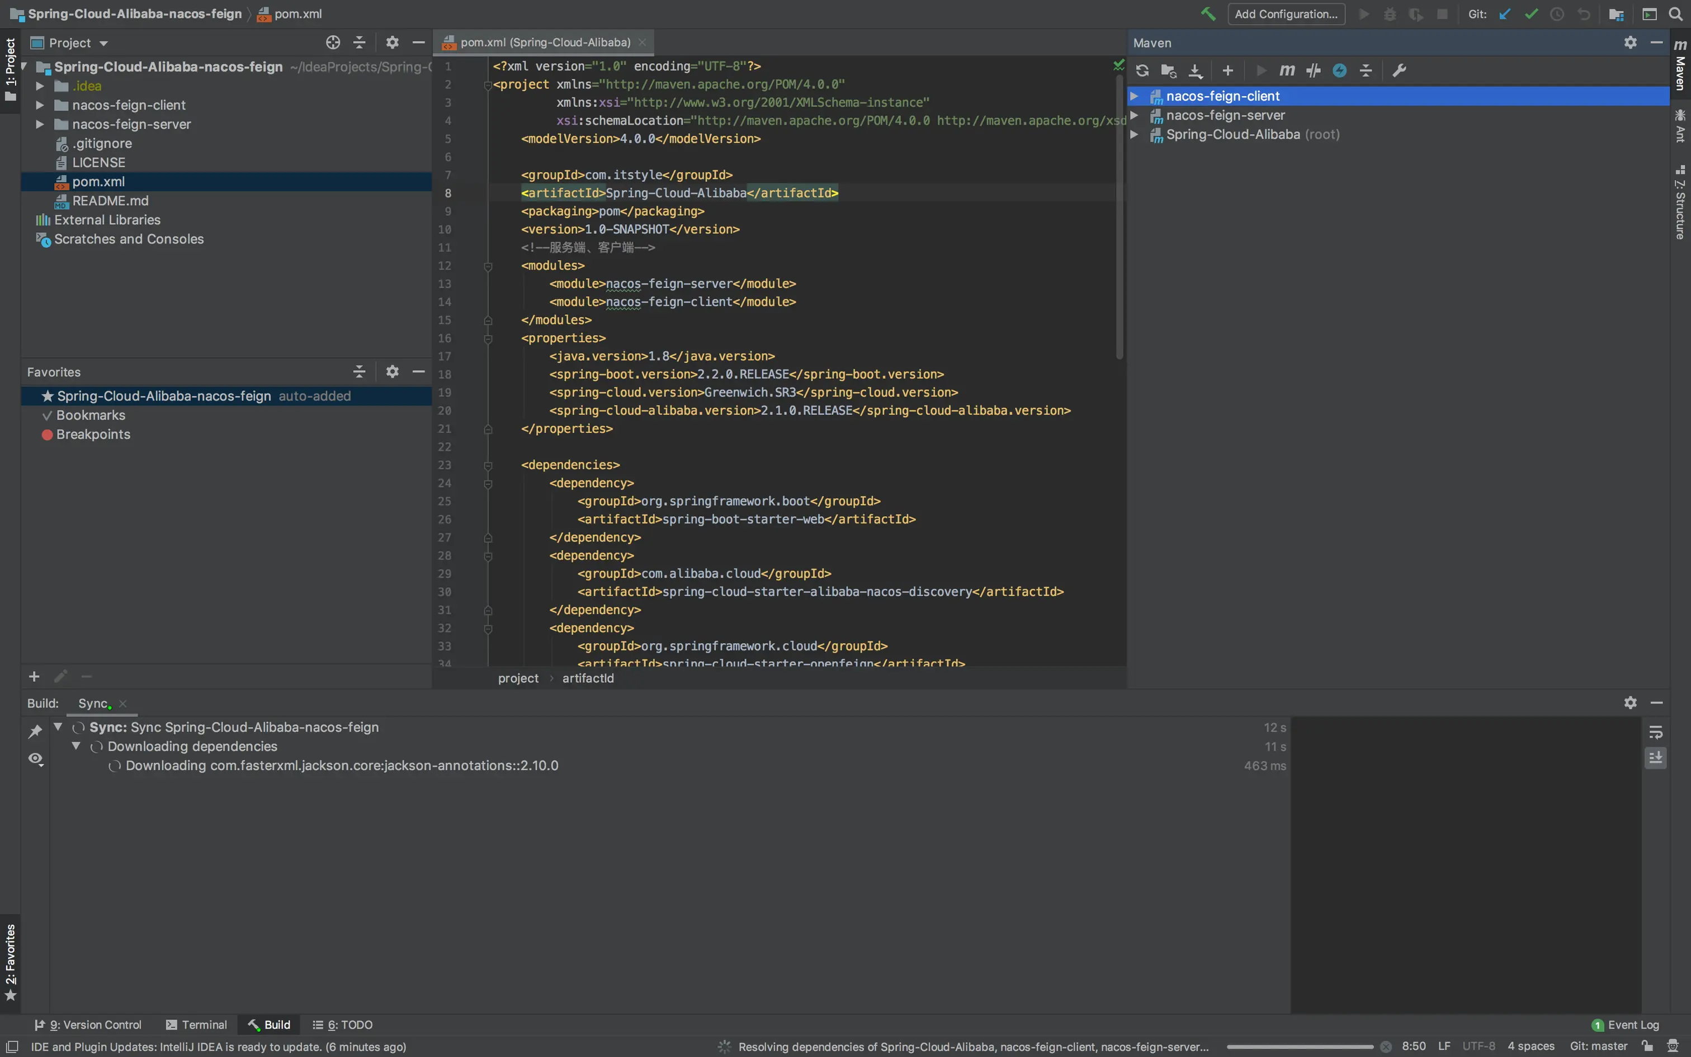Image resolution: width=1691 pixels, height=1057 pixels.
Task: Click the dependency resolving progress bar
Action: click(x=1300, y=1046)
